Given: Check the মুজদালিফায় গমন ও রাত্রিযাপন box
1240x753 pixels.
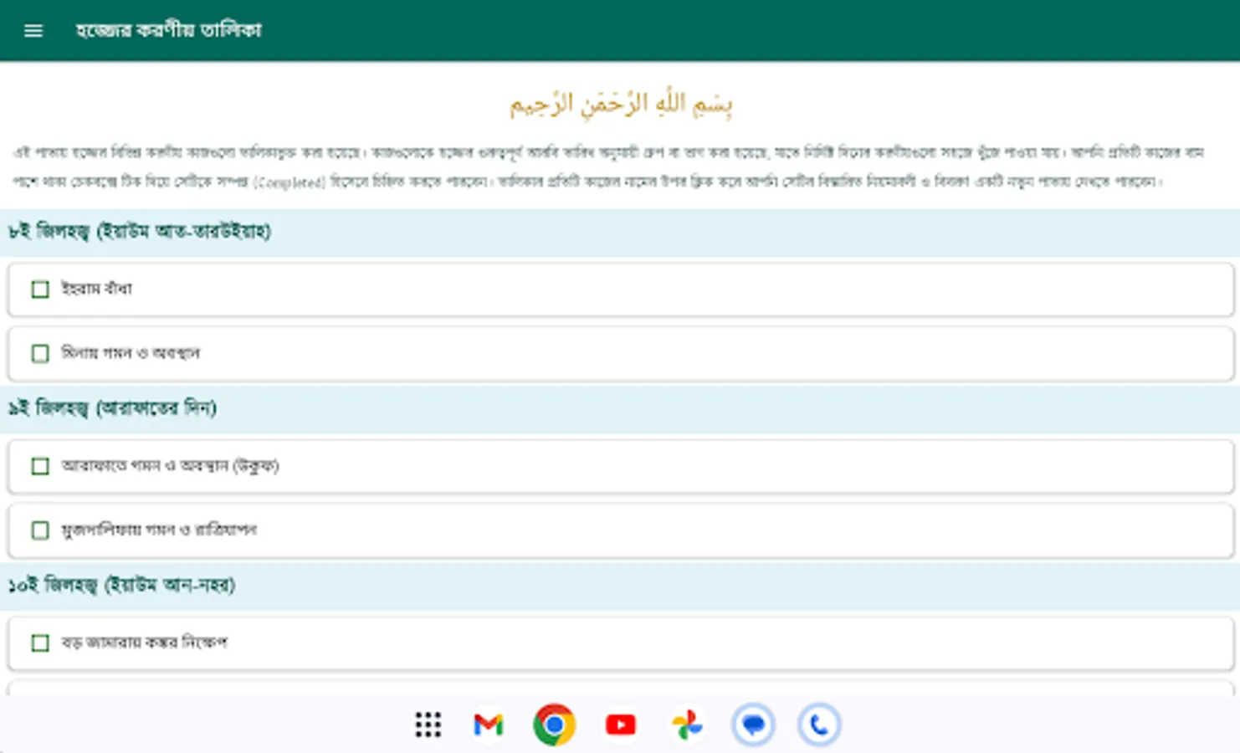Looking at the screenshot, I should [x=40, y=530].
